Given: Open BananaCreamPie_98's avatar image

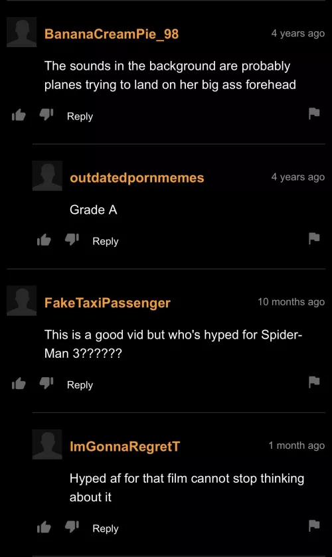Looking at the screenshot, I should point(22,33).
